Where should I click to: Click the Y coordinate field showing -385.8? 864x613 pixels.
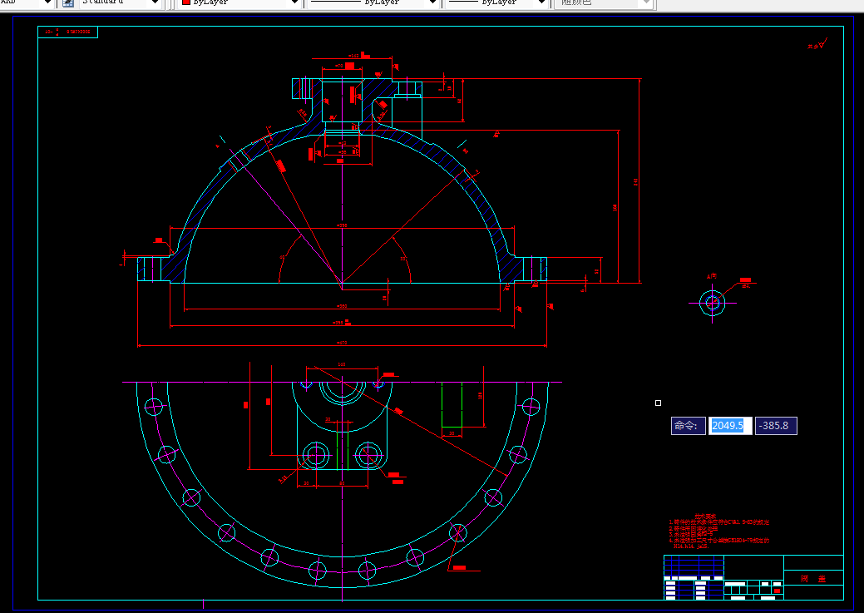tap(776, 426)
